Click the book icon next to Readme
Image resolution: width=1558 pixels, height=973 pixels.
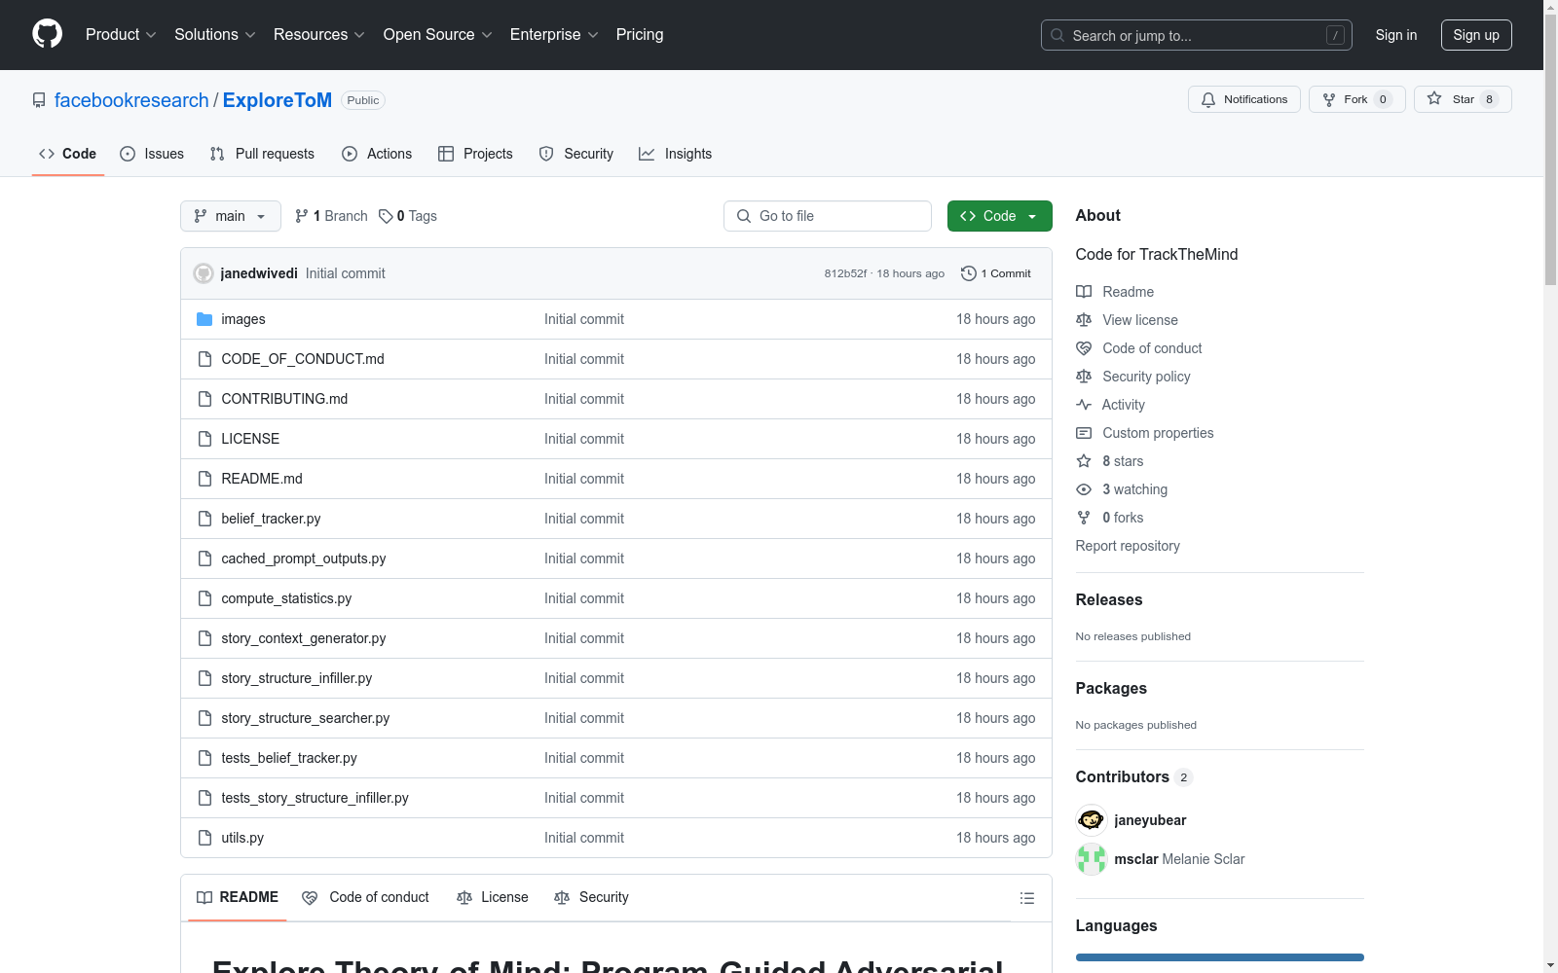tap(1084, 292)
